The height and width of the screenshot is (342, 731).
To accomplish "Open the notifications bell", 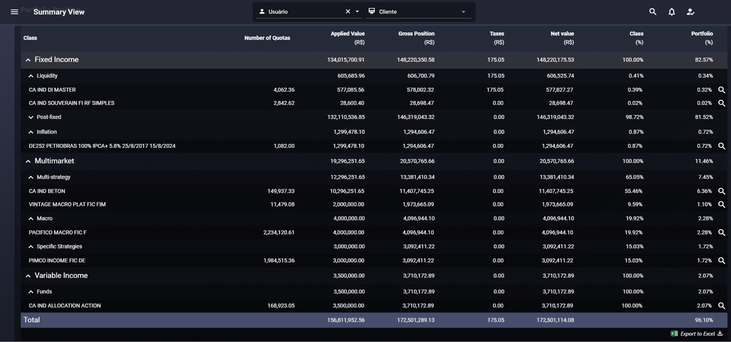I will tap(672, 12).
